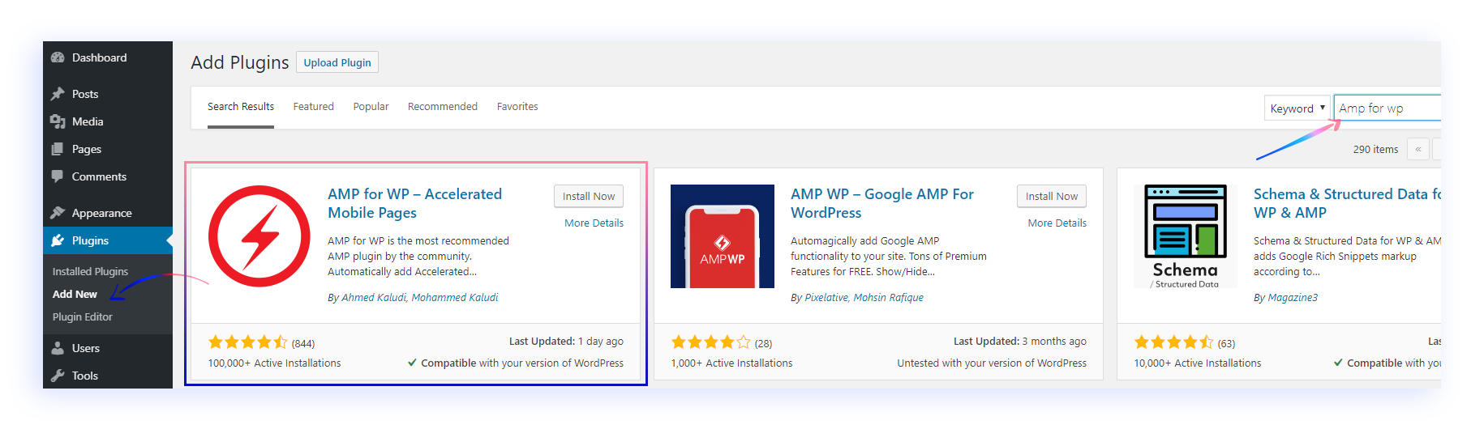1484x429 pixels.
Task: Click the Appearance brush icon
Action: (x=58, y=213)
